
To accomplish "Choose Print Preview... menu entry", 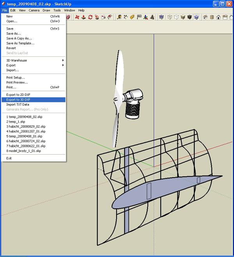I will coord(34,83).
